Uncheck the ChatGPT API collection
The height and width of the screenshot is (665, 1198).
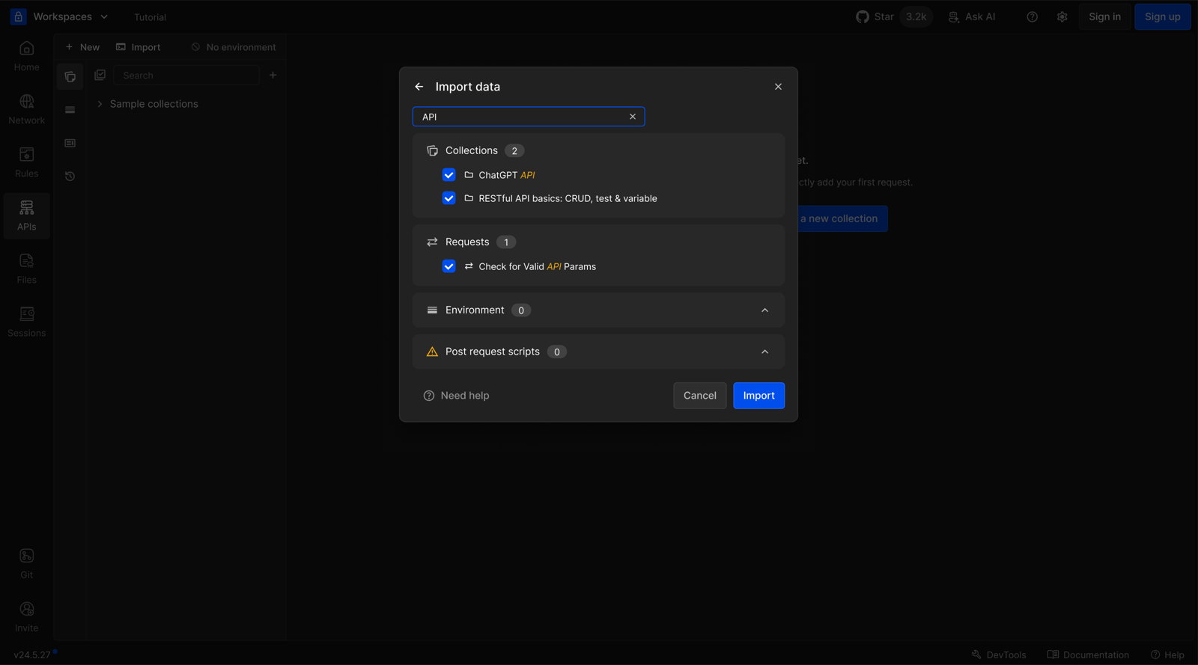point(449,175)
